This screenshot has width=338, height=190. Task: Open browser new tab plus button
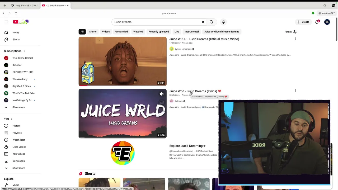(4, 5)
